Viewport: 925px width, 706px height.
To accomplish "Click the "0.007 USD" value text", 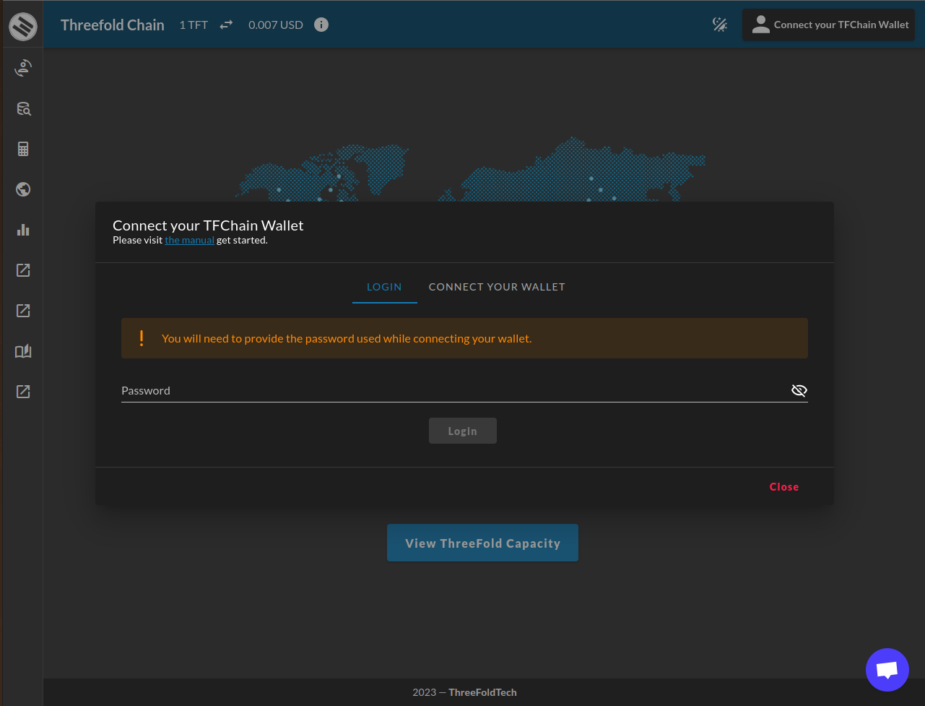I will pos(276,25).
